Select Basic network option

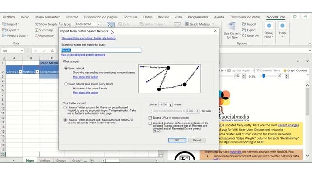(66, 68)
